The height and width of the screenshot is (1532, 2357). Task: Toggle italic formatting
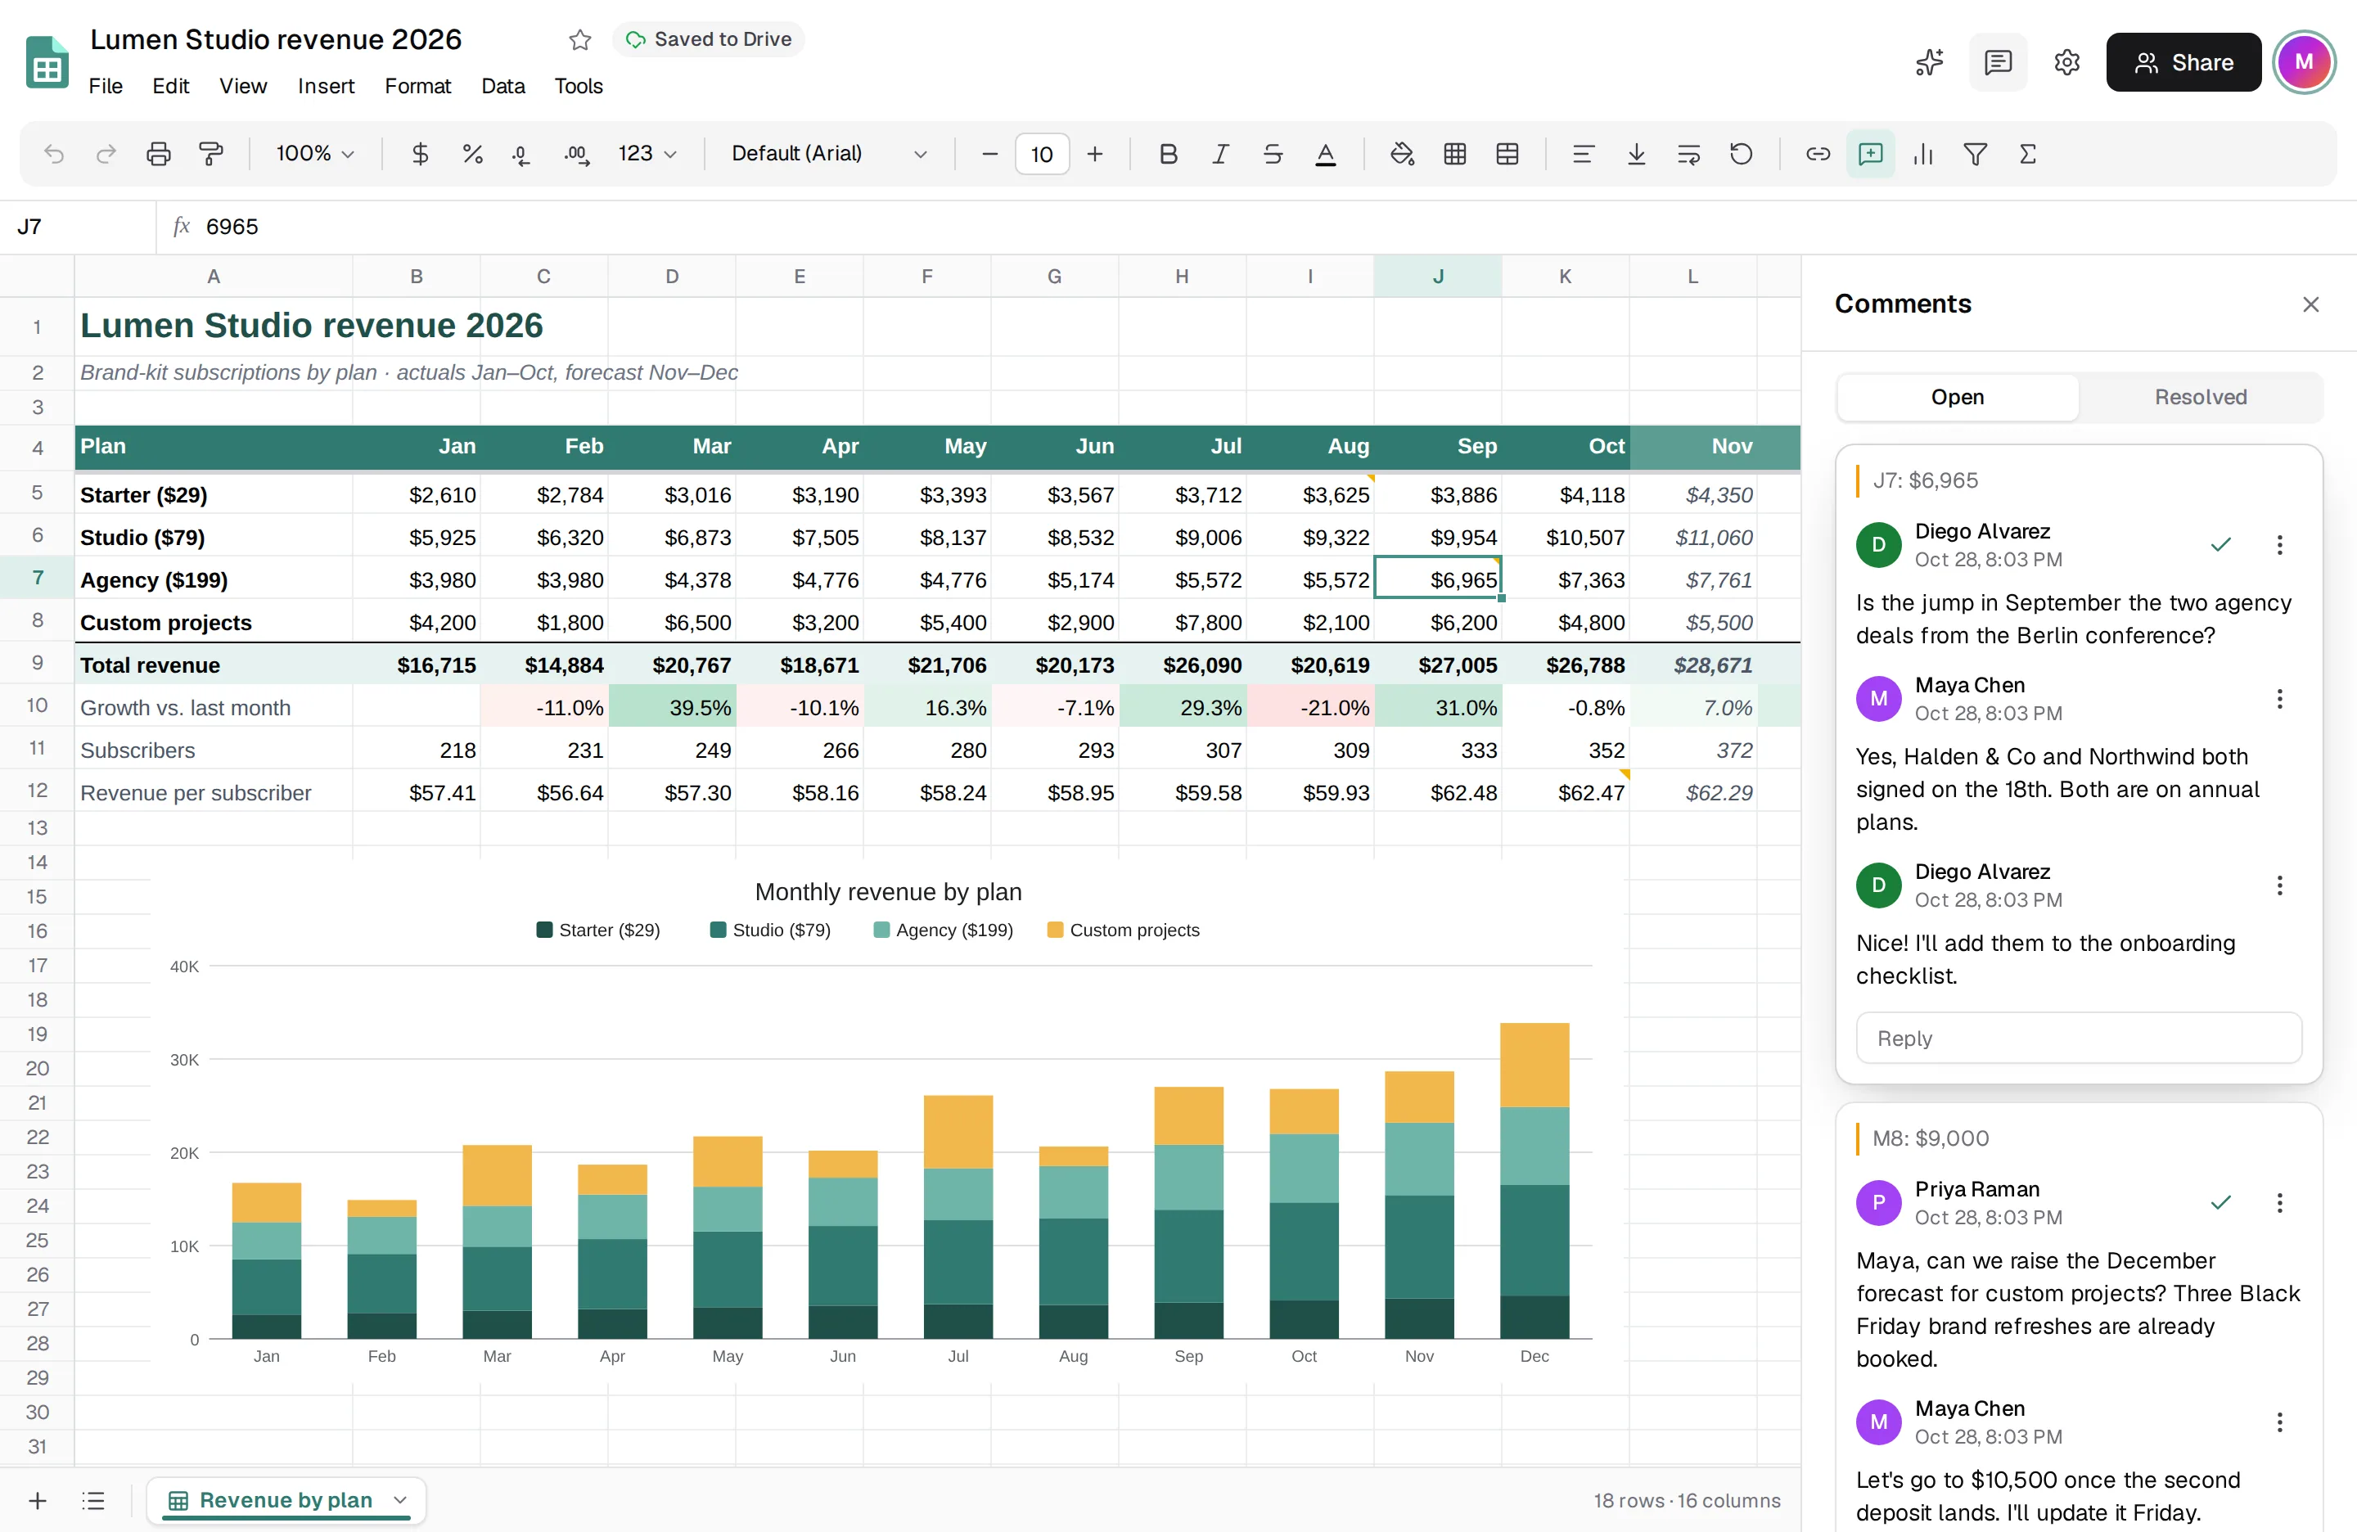tap(1221, 154)
